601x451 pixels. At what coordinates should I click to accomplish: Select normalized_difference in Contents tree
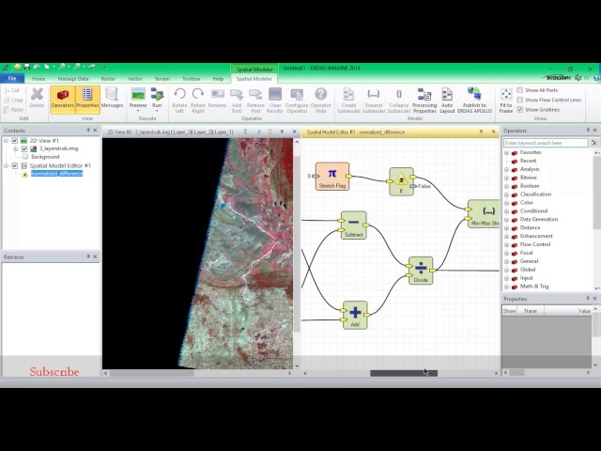[56, 174]
